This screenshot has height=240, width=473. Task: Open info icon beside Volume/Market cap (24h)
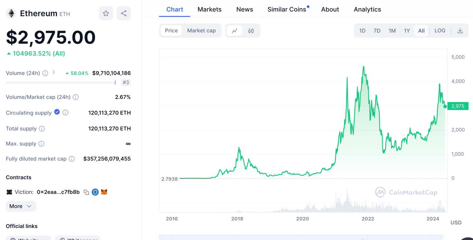click(x=76, y=97)
